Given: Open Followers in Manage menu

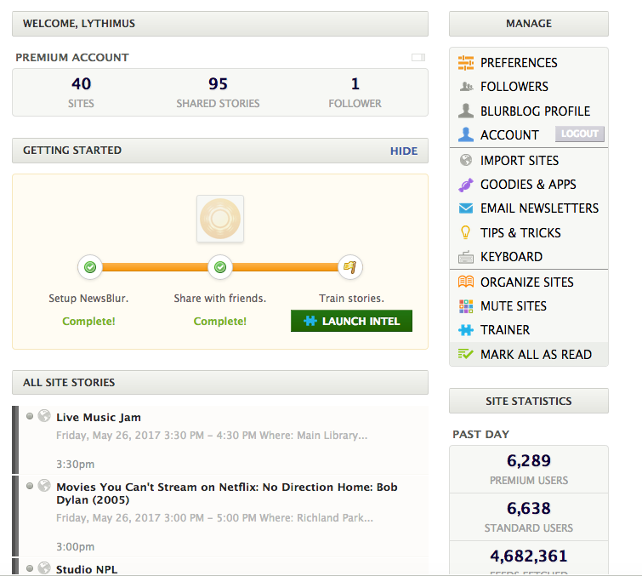Looking at the screenshot, I should click(529, 87).
